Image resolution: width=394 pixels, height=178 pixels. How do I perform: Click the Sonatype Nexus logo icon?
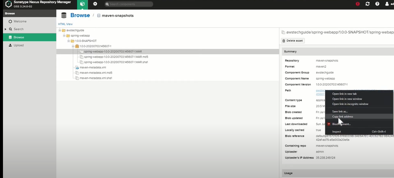point(8,4)
